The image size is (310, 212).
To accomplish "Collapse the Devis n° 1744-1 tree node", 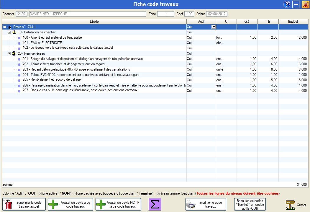I will point(4,27).
